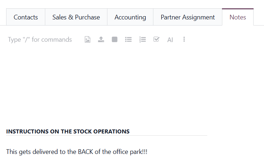Click the separator line under the heading
264x164 pixels.
[x=107, y=135]
